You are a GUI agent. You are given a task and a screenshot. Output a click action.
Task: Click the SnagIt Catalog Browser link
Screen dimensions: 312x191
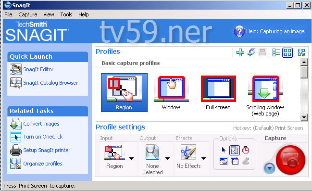click(50, 83)
